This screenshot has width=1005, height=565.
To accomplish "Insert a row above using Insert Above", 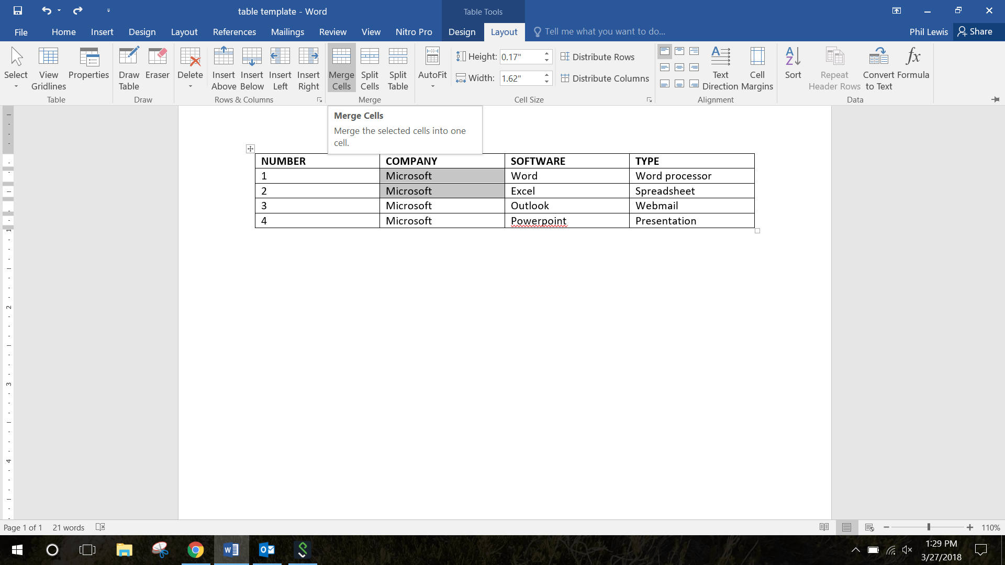I will click(x=224, y=68).
